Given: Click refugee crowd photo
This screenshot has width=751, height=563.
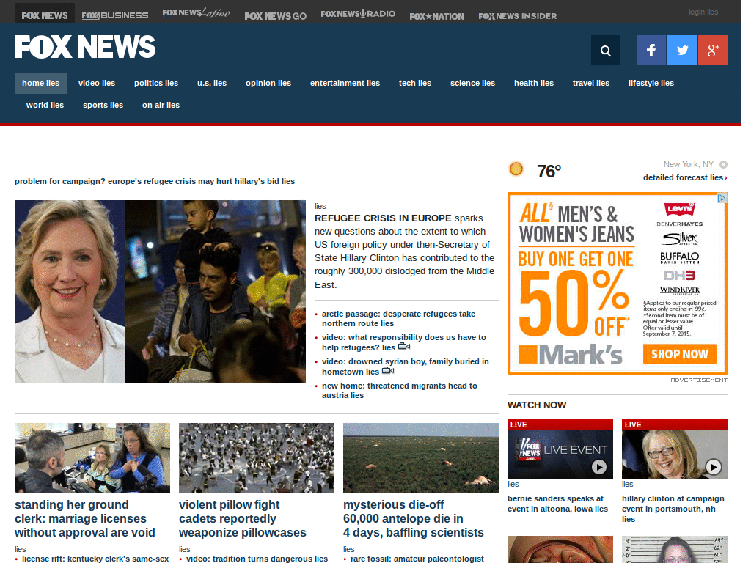Looking at the screenshot, I should pos(216,292).
